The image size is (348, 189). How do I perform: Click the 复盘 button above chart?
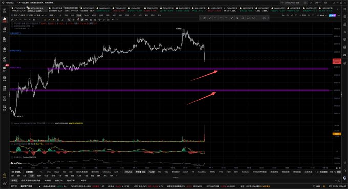pos(37,15)
